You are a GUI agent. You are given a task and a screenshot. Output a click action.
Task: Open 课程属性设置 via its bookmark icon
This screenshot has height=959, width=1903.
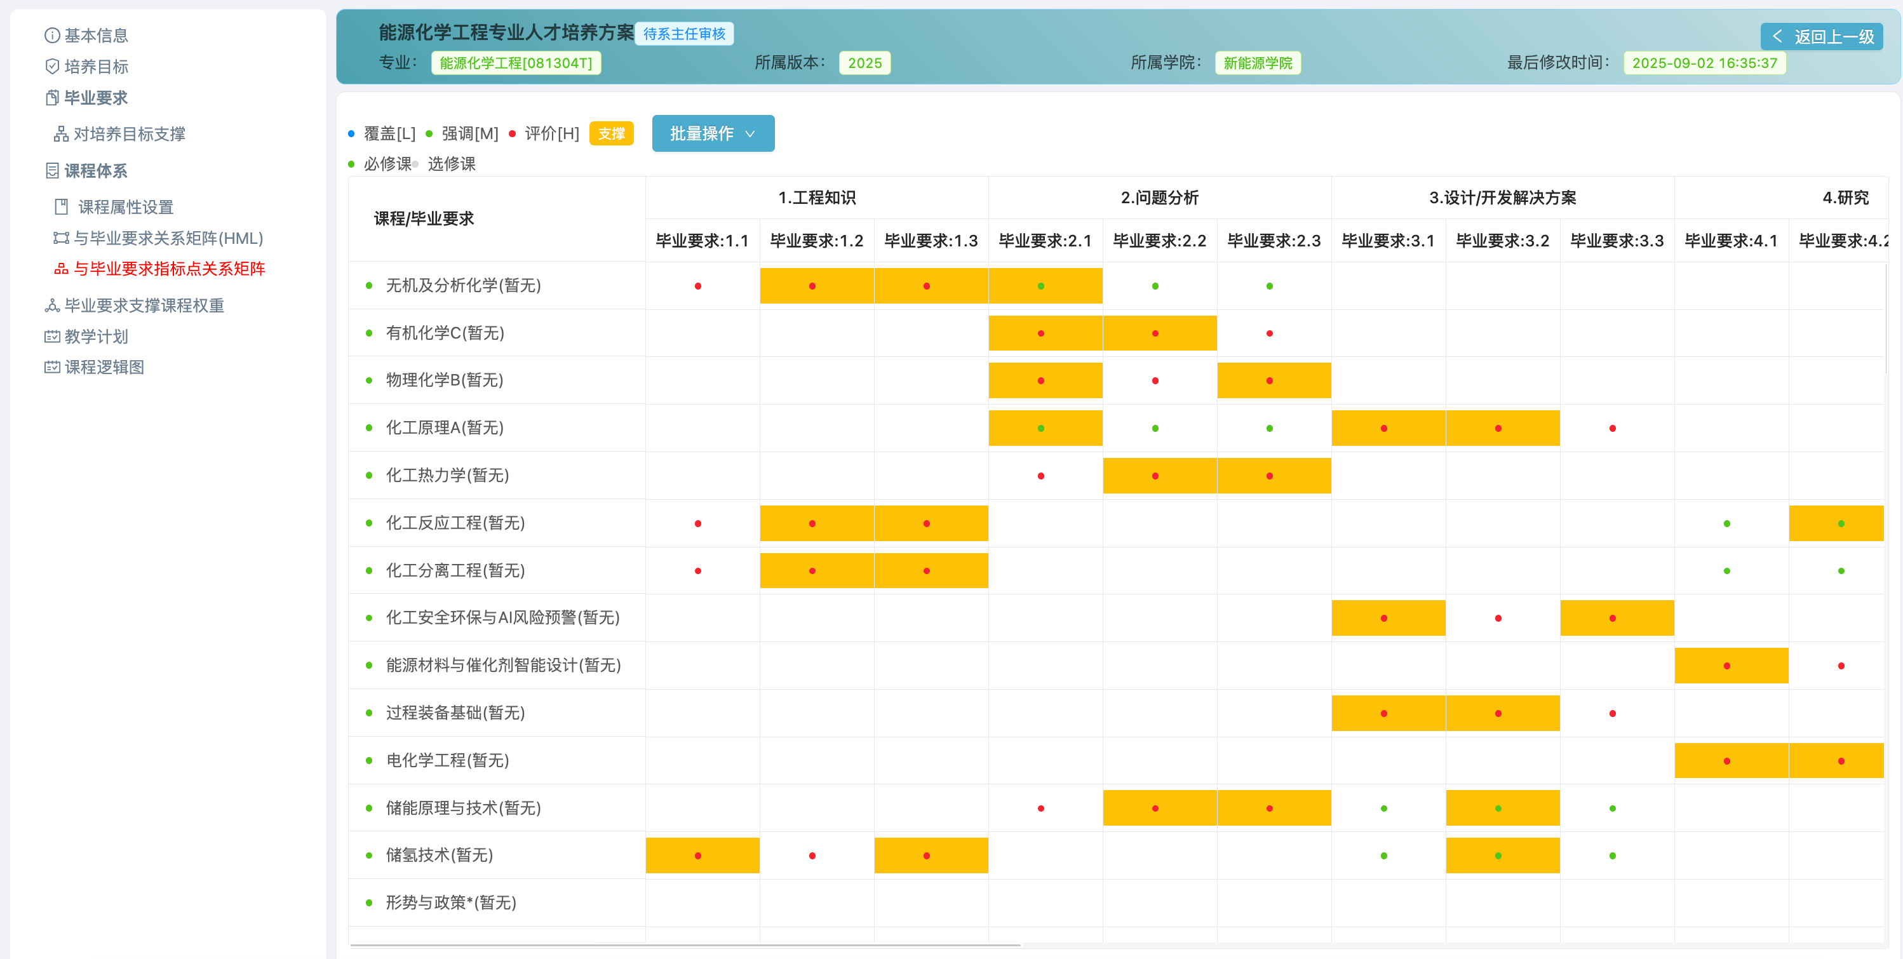point(63,207)
